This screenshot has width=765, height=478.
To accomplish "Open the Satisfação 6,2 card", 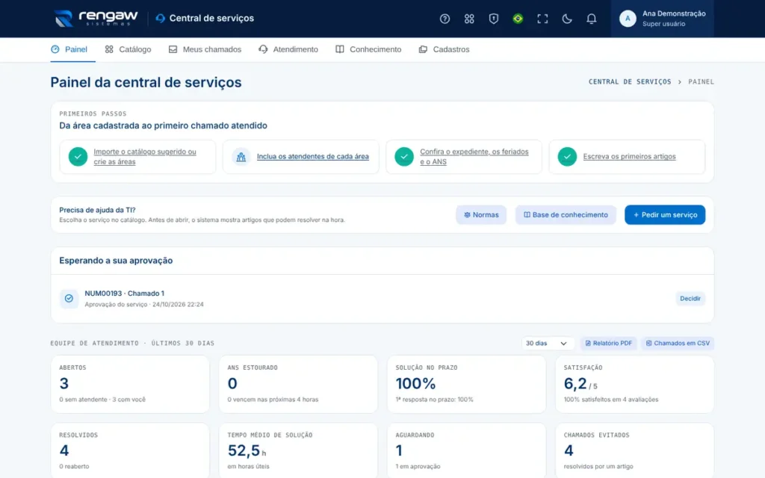I will coord(635,385).
